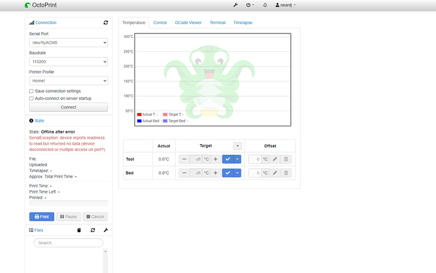Open the neardj user menu
The height and width of the screenshot is (273, 436).
(x=286, y=5)
